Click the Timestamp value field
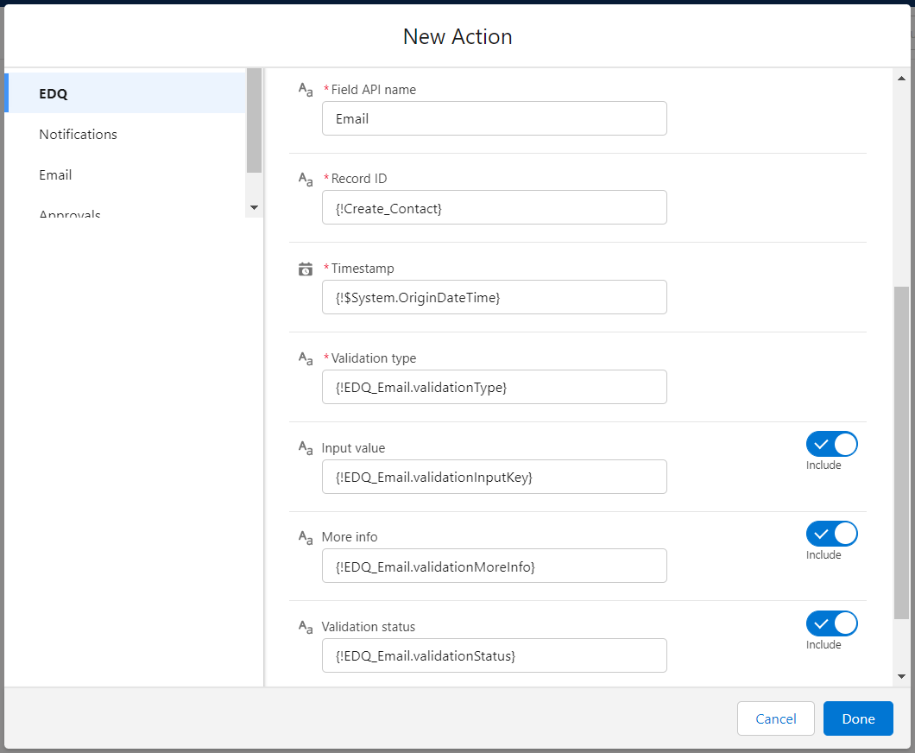915x753 pixels. (494, 297)
